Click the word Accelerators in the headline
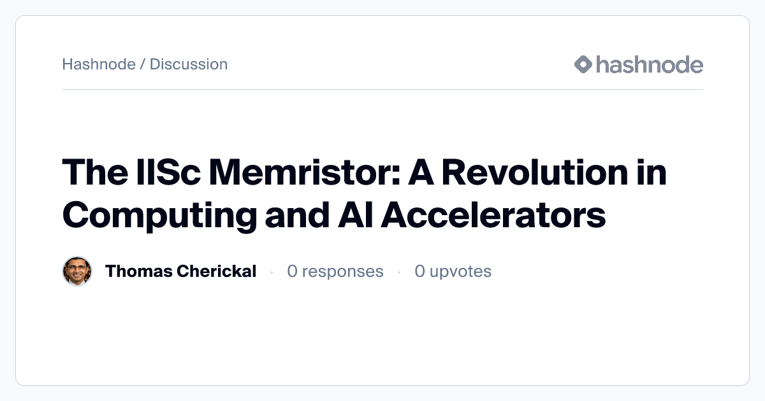Screen dimensions: 765x401 click(x=493, y=216)
